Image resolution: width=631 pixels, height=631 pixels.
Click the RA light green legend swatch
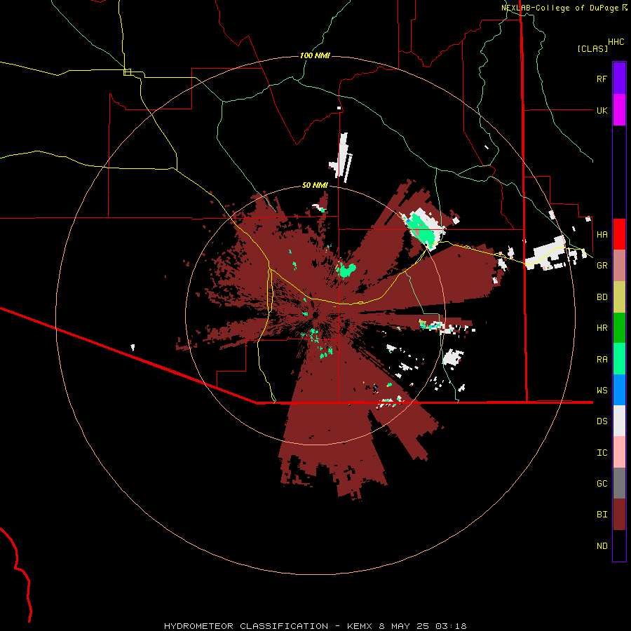[x=619, y=359]
